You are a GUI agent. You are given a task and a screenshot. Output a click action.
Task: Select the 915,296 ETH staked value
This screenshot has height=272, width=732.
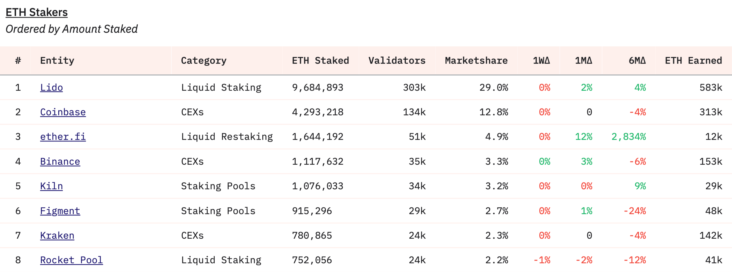coord(312,211)
